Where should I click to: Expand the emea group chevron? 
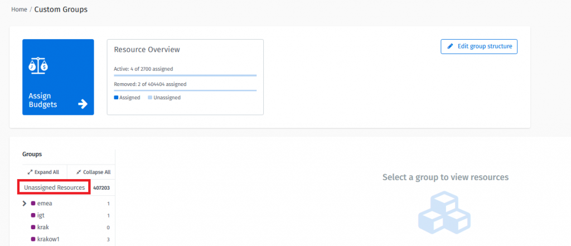coord(25,204)
